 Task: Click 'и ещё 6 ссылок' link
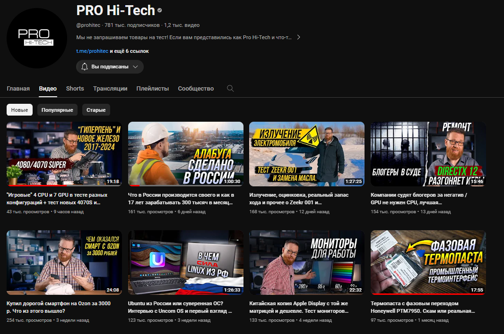point(129,51)
